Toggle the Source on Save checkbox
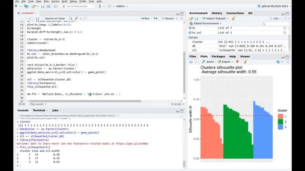305x171 pixels. click(x=43, y=19)
